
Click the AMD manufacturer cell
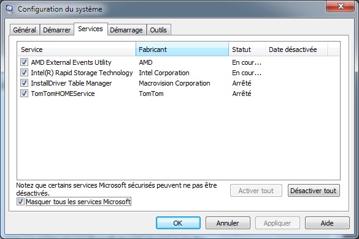(x=145, y=62)
